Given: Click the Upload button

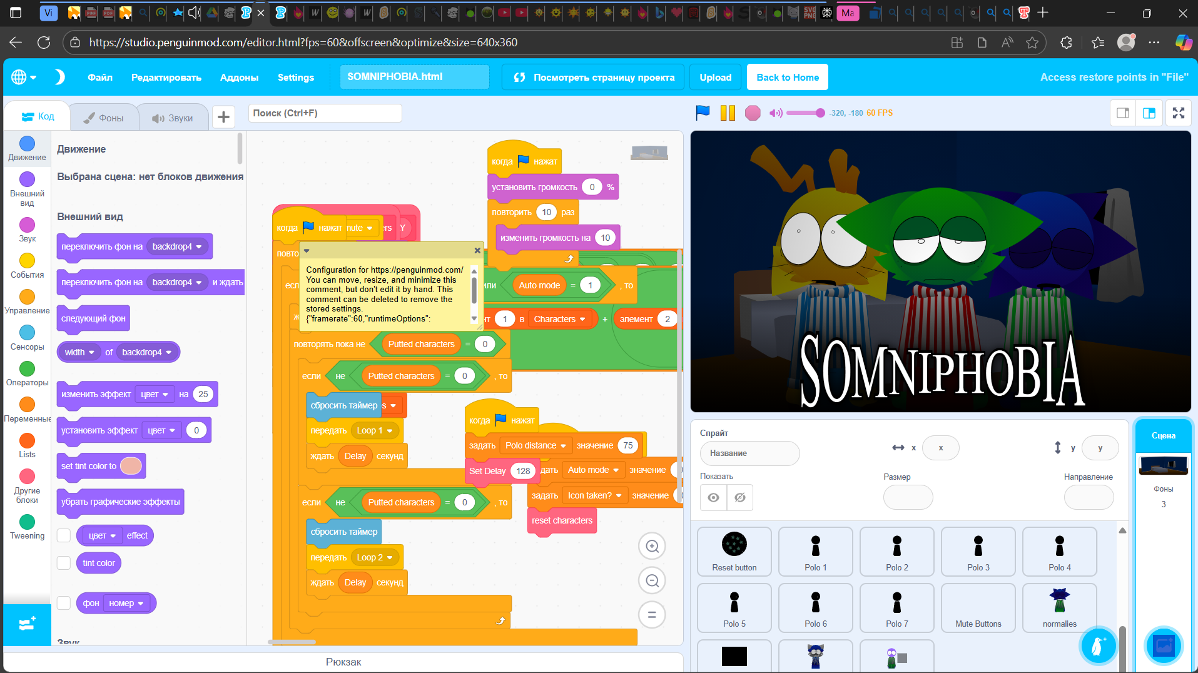Looking at the screenshot, I should (716, 78).
